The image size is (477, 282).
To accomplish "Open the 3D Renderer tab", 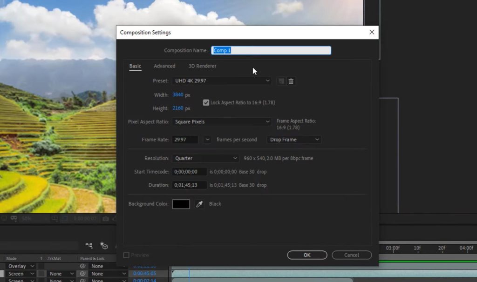I will pos(202,66).
